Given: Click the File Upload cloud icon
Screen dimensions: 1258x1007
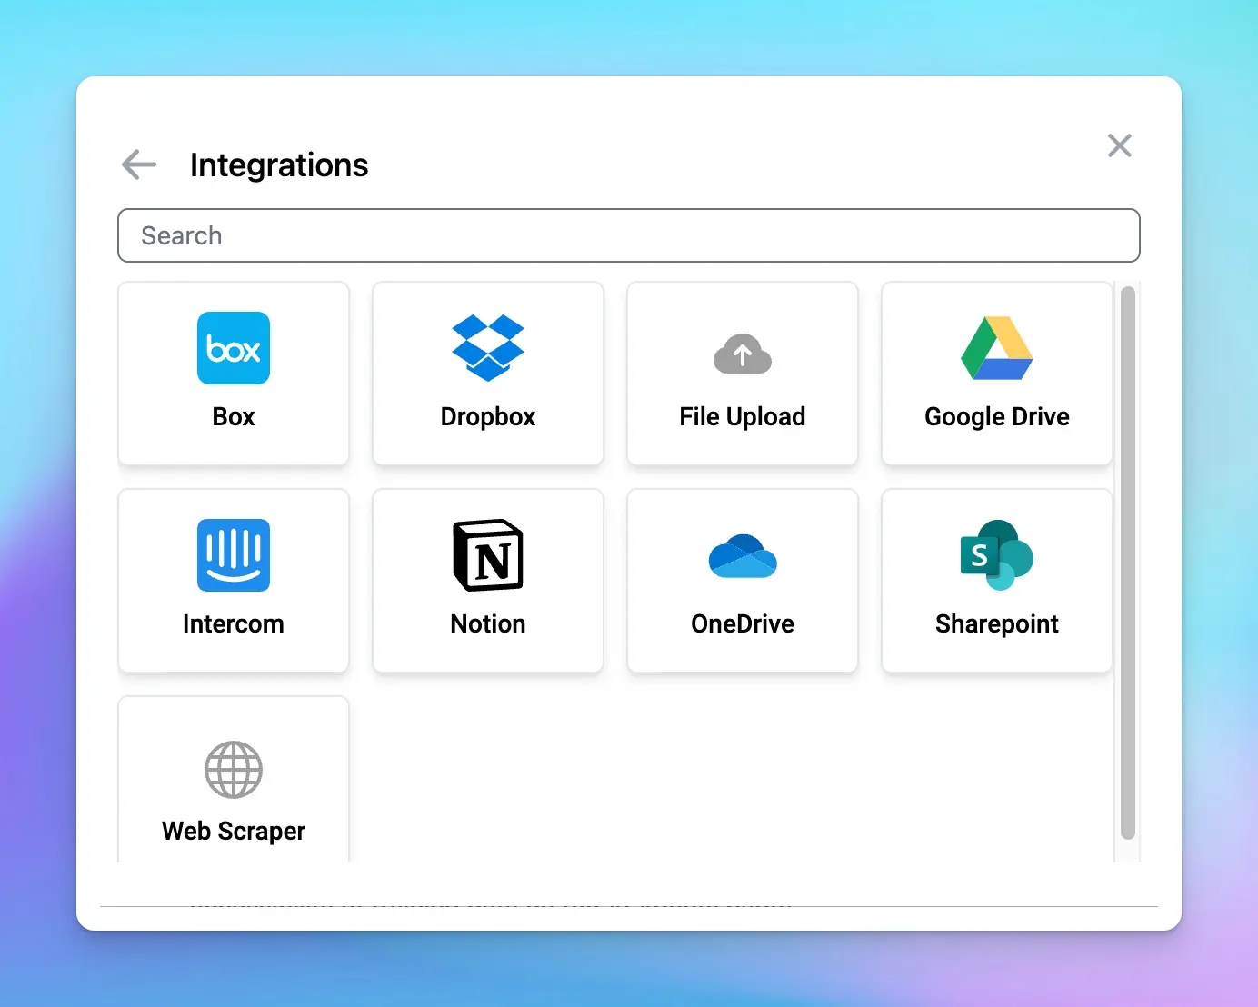Looking at the screenshot, I should coord(743,354).
